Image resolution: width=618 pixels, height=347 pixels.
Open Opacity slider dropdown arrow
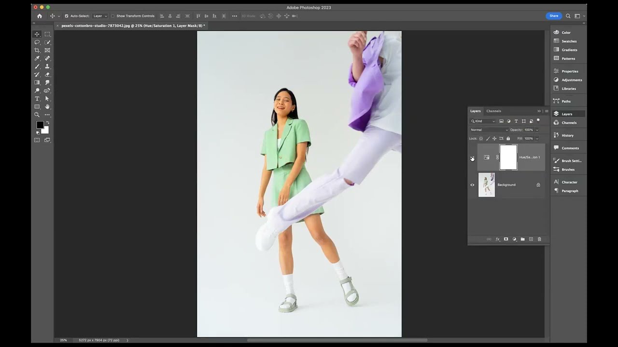click(x=537, y=130)
